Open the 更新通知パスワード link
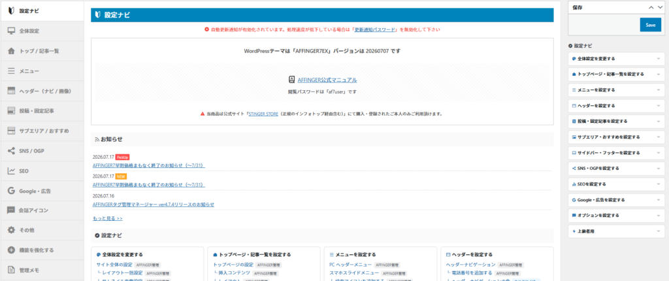Viewport: 669px width, 281px height. (376, 30)
